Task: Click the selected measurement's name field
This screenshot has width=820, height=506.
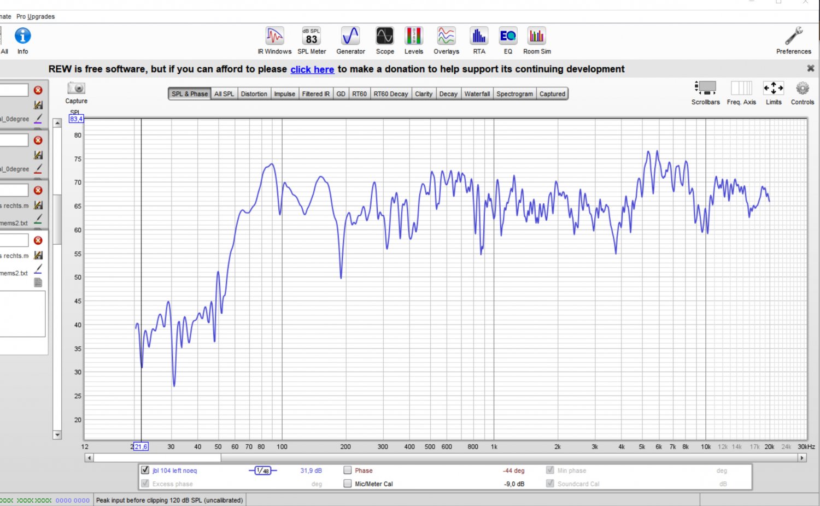Action: [14, 240]
